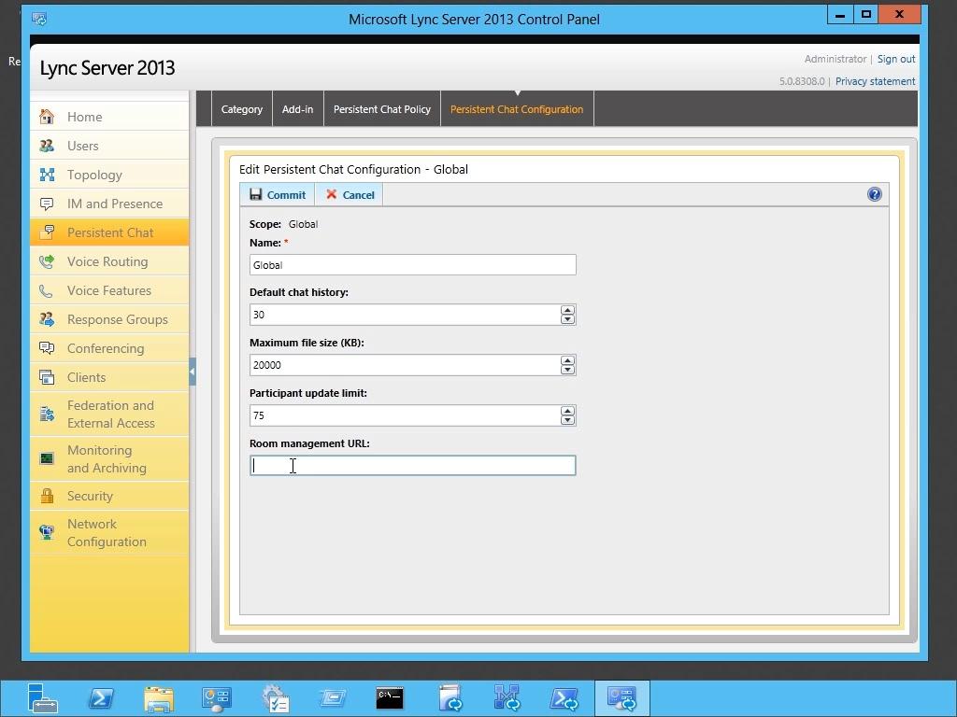Launch Windows PowerShell from taskbar
Image resolution: width=957 pixels, height=717 pixels.
click(x=101, y=698)
